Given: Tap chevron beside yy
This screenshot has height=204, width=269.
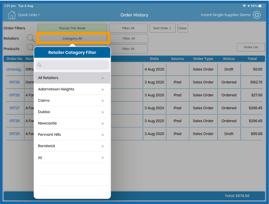Looking at the screenshot, I should tap(103, 158).
